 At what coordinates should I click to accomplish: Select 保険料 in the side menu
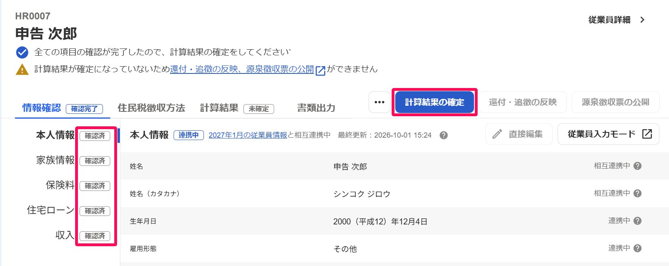[60, 185]
